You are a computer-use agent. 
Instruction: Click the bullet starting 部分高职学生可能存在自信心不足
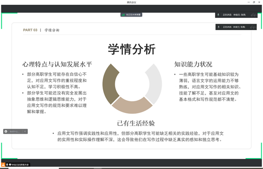point(57,81)
